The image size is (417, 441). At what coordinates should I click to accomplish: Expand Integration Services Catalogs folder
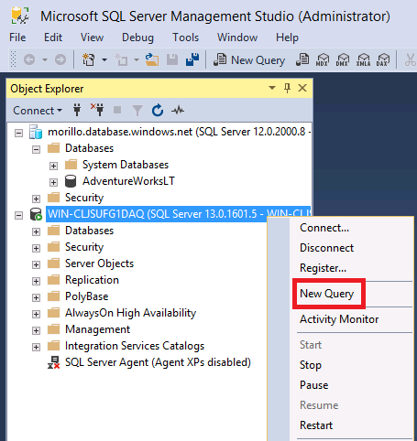36,347
